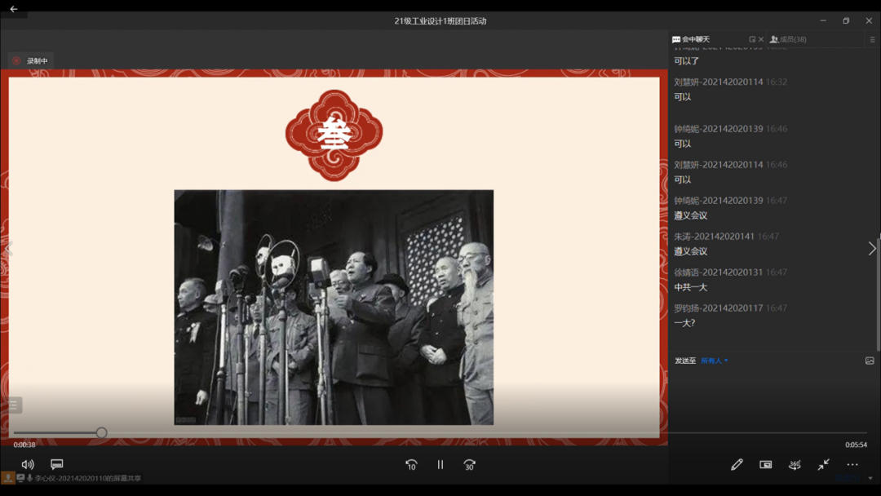
Task: Click the 可以 message sent at 16:32
Action: [x=683, y=96]
